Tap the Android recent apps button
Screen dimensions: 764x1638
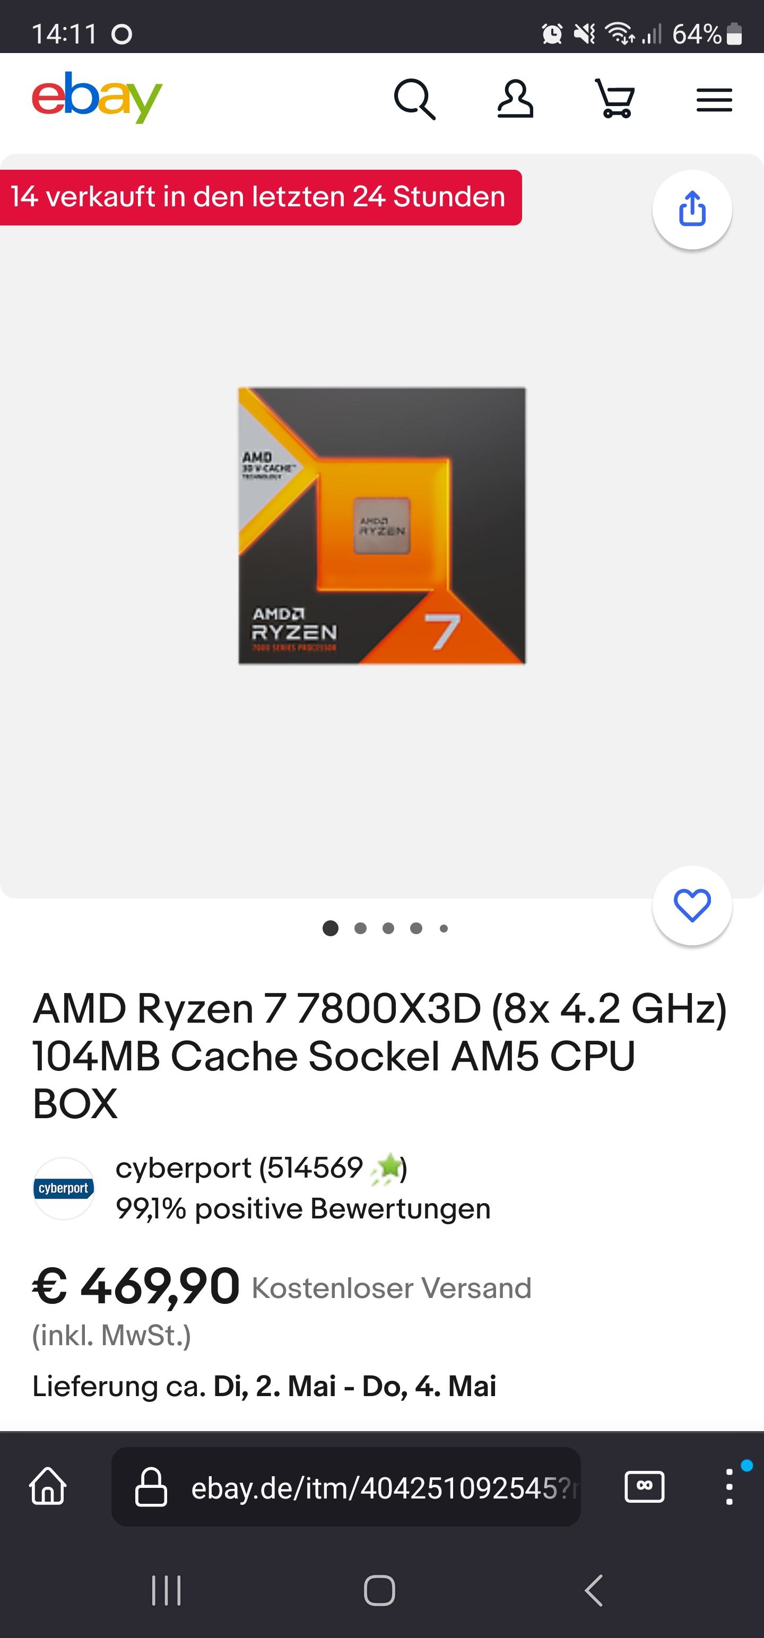point(167,1590)
